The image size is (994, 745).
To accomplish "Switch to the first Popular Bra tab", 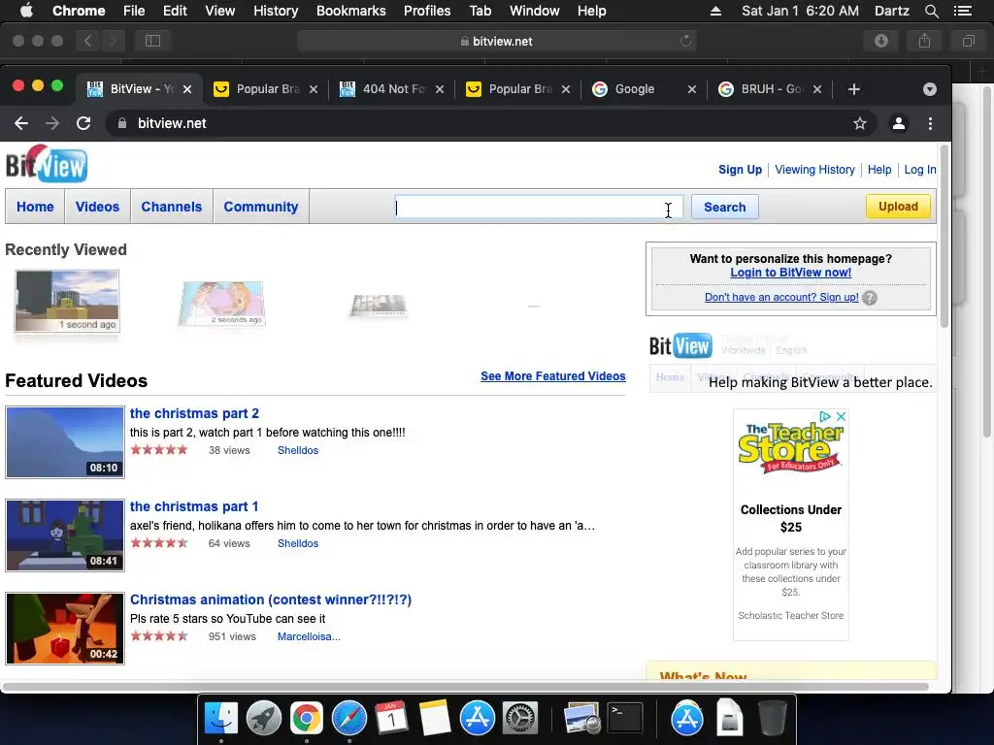I will point(266,89).
